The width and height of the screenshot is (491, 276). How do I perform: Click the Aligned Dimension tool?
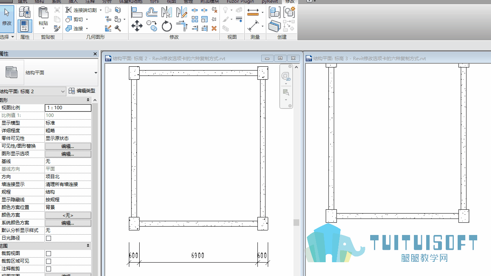(x=253, y=26)
